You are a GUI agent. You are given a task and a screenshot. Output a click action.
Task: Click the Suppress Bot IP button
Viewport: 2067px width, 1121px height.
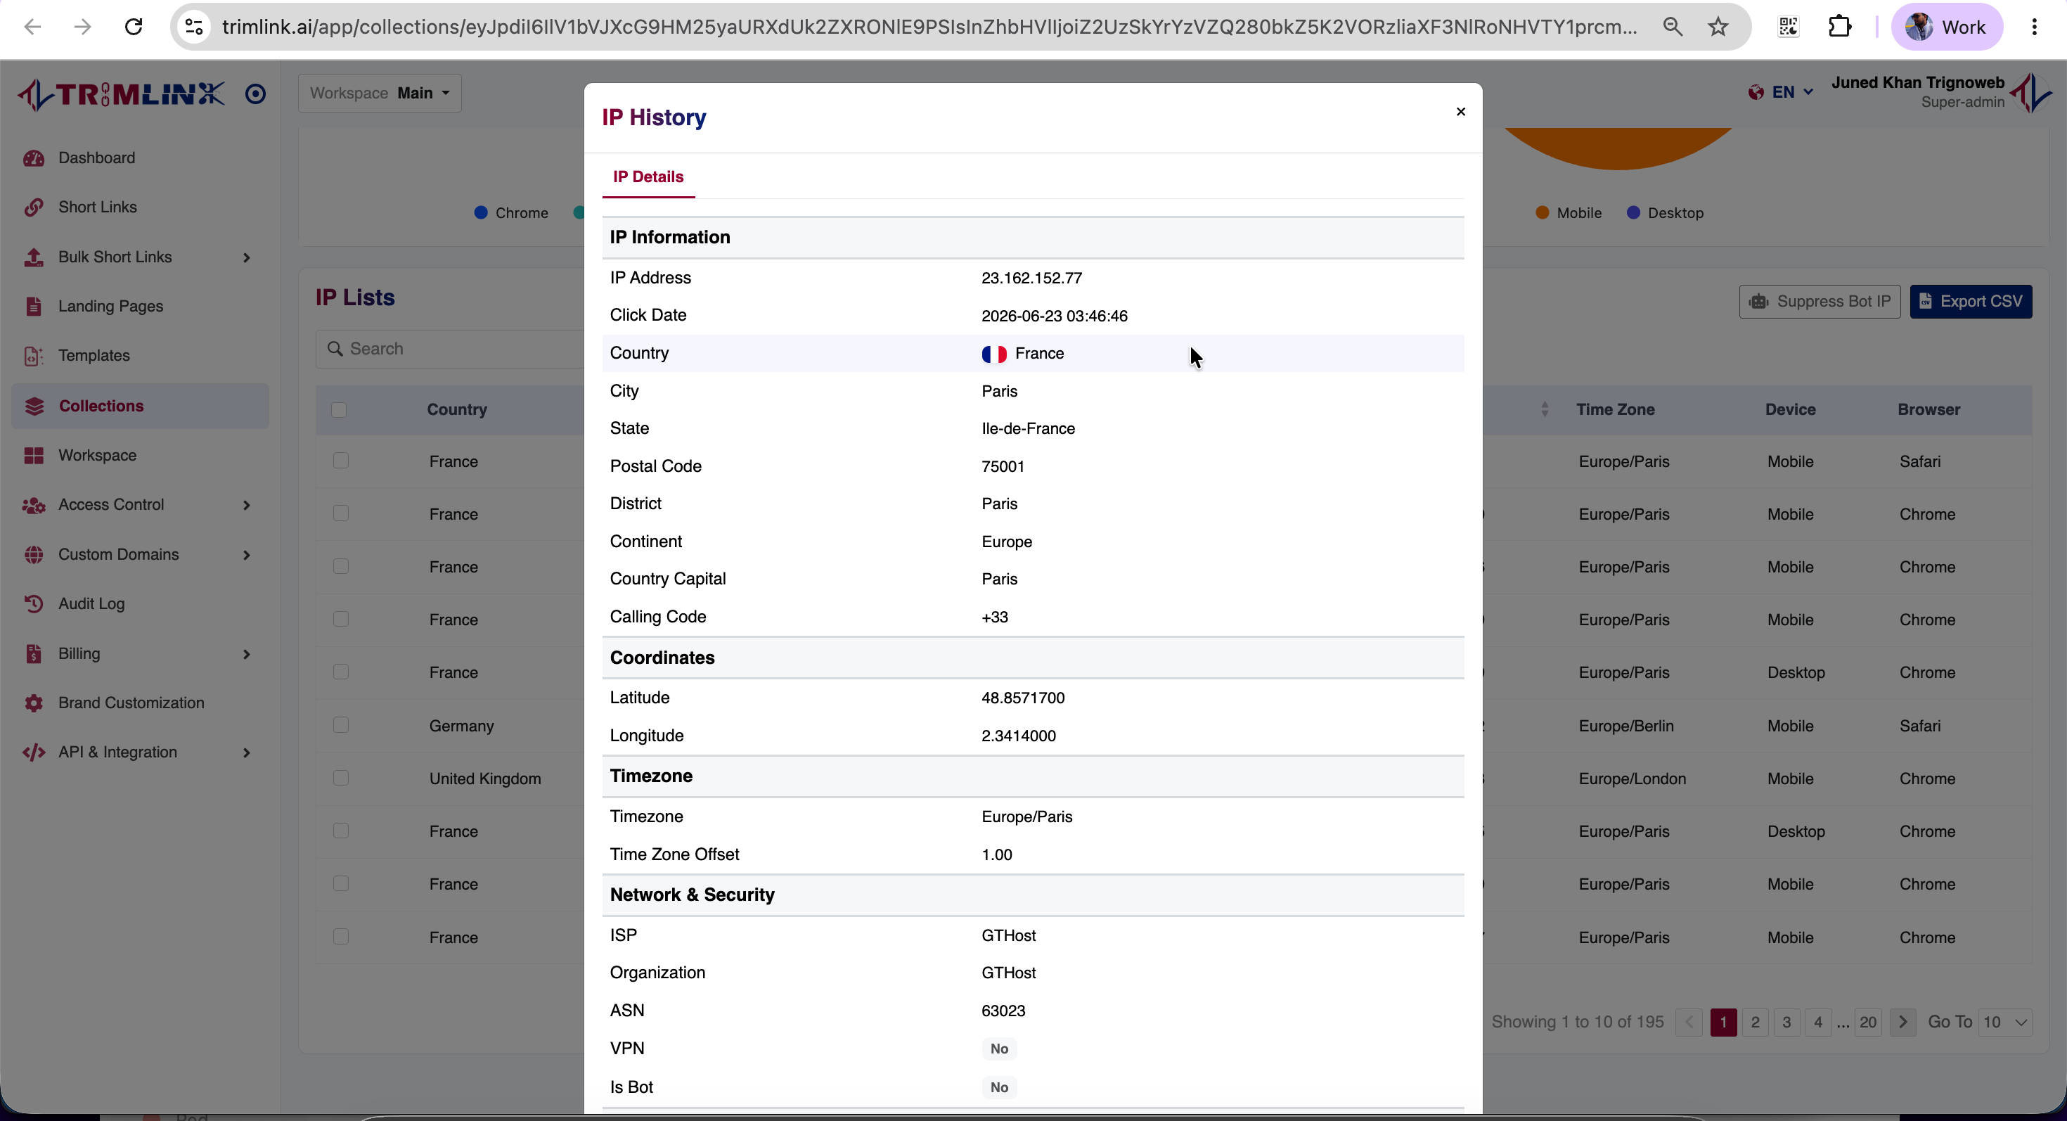click(x=1820, y=302)
